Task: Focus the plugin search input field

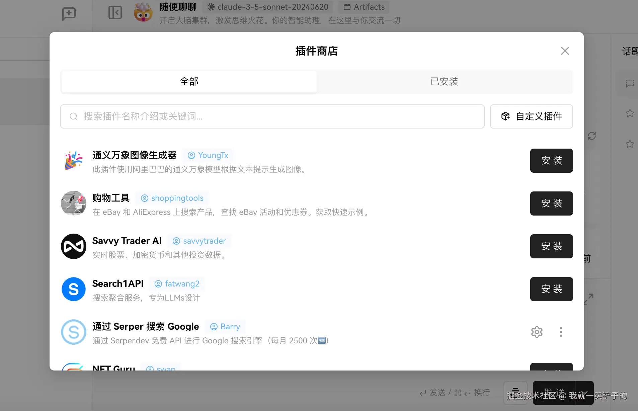Action: [272, 116]
